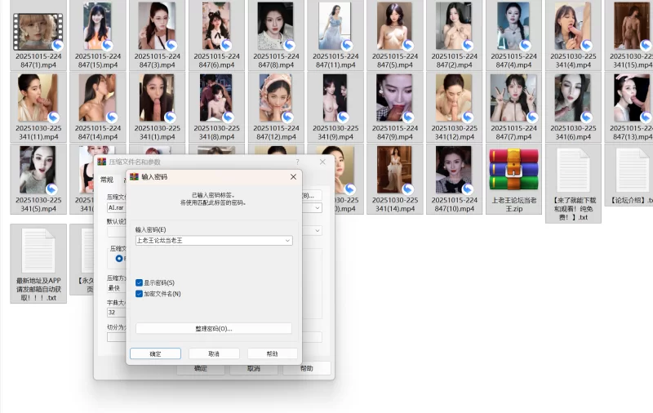
Task: Click 确定 in the 输入密码 dialog
Action: [x=155, y=353]
